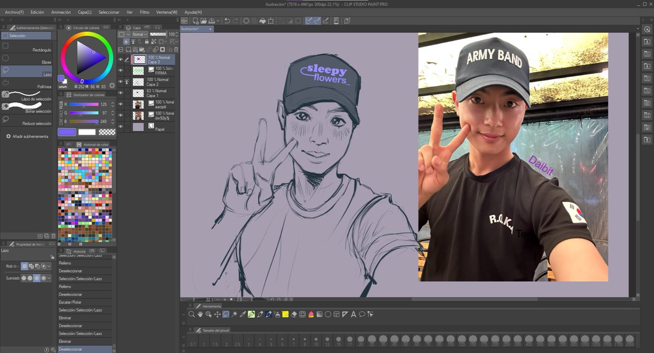The width and height of the screenshot is (654, 353).
Task: Click the delete subtool trash icon
Action: (x=53, y=236)
